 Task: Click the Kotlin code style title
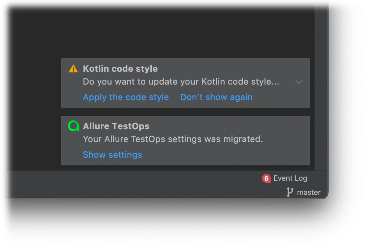[x=120, y=69]
